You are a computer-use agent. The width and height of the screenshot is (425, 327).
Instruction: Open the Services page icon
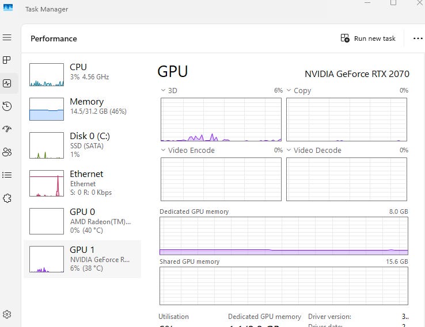click(7, 198)
